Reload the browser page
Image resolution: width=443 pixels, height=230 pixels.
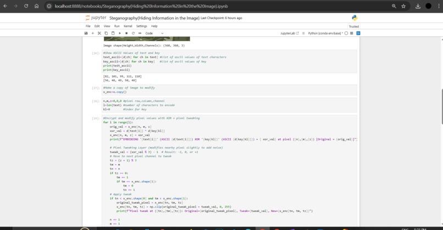point(26,6)
